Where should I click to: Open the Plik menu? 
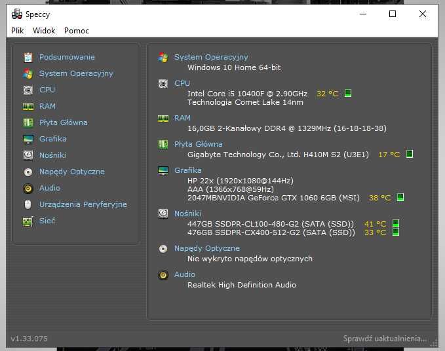(x=17, y=31)
